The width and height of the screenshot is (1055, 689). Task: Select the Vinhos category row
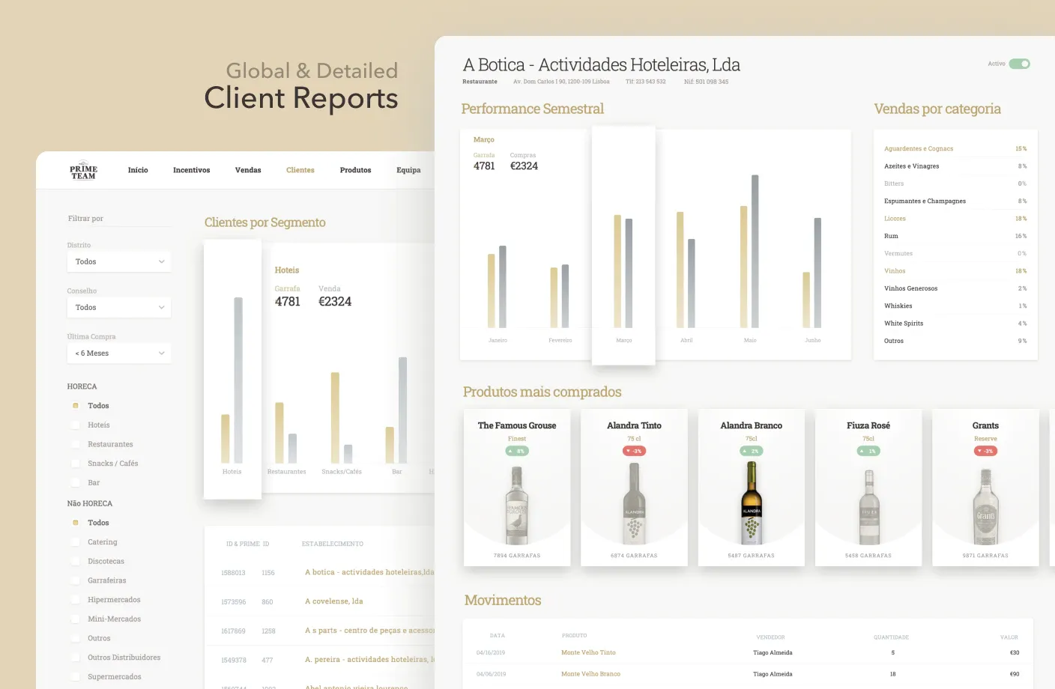click(x=955, y=271)
